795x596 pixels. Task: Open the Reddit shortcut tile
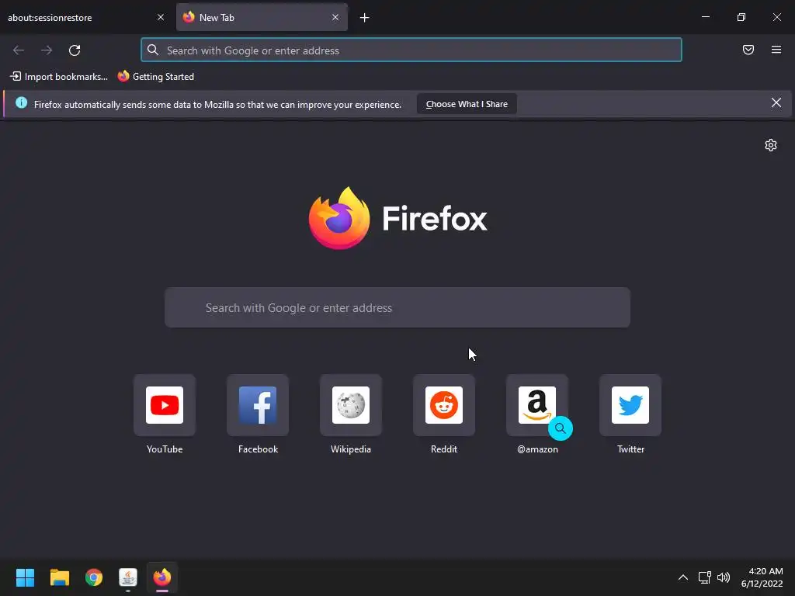click(444, 405)
